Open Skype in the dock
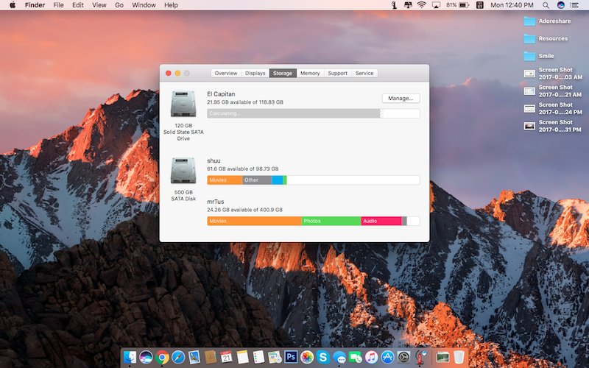Viewport: 589px width, 368px height. (322, 358)
